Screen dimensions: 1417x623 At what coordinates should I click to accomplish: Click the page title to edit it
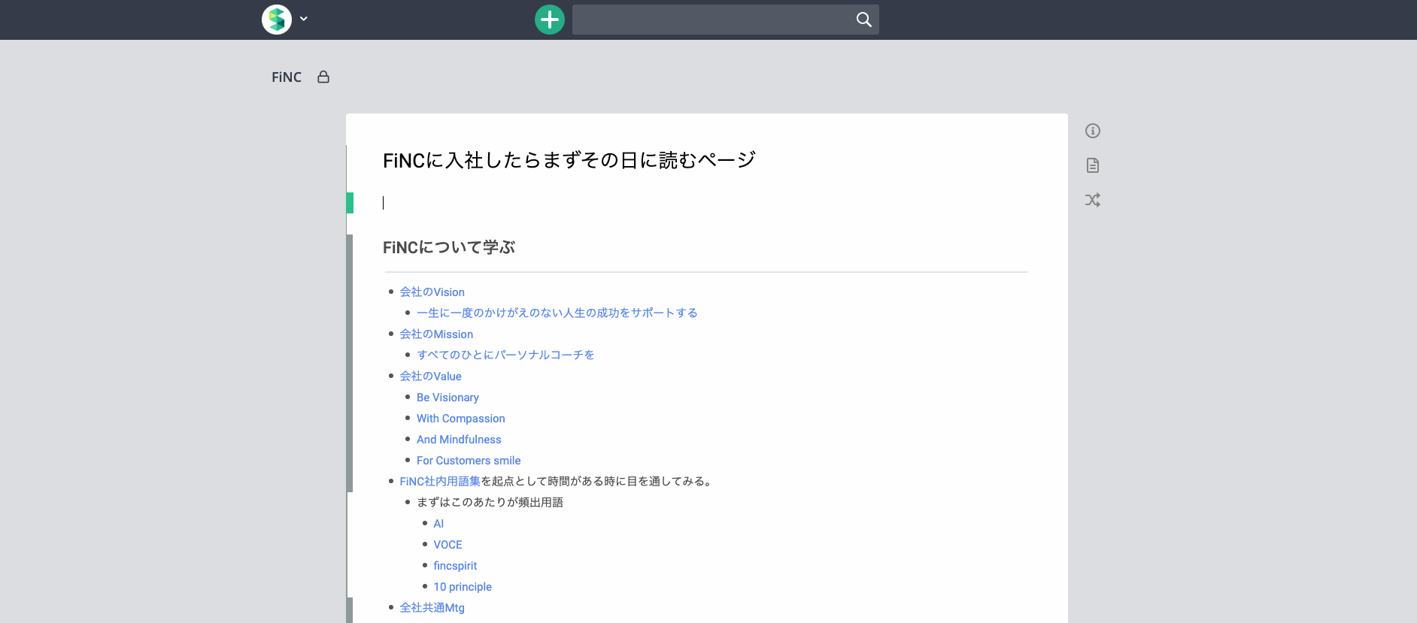pyautogui.click(x=569, y=160)
